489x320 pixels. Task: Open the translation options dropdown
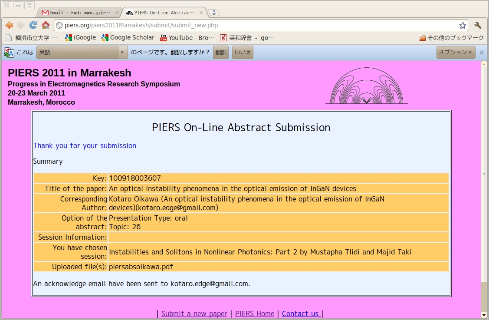(x=455, y=53)
